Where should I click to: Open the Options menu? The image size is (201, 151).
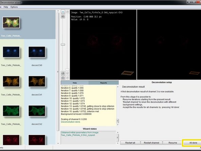[14, 7]
